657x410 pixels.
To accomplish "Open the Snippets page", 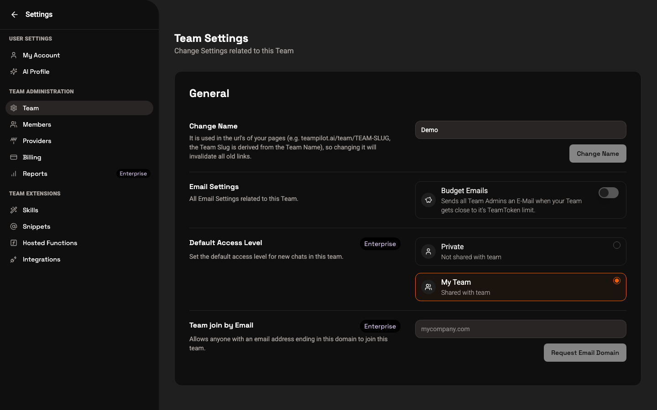I will [79, 226].
